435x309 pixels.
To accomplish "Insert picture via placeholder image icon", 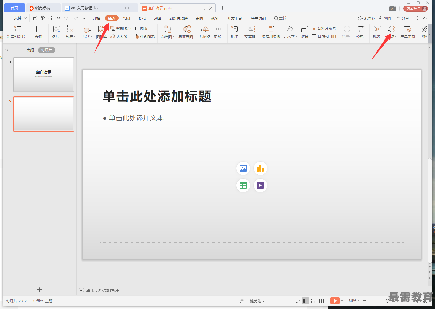I will 243,168.
